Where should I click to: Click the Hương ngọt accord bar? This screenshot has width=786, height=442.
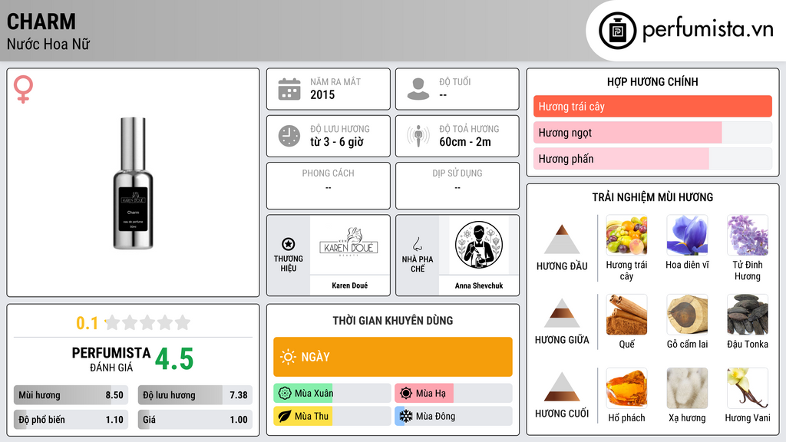(x=652, y=132)
